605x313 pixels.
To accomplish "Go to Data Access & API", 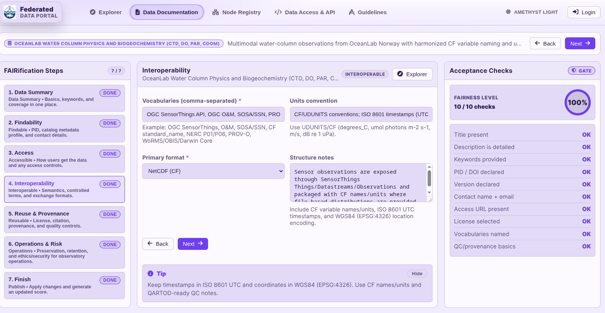I will (x=305, y=12).
